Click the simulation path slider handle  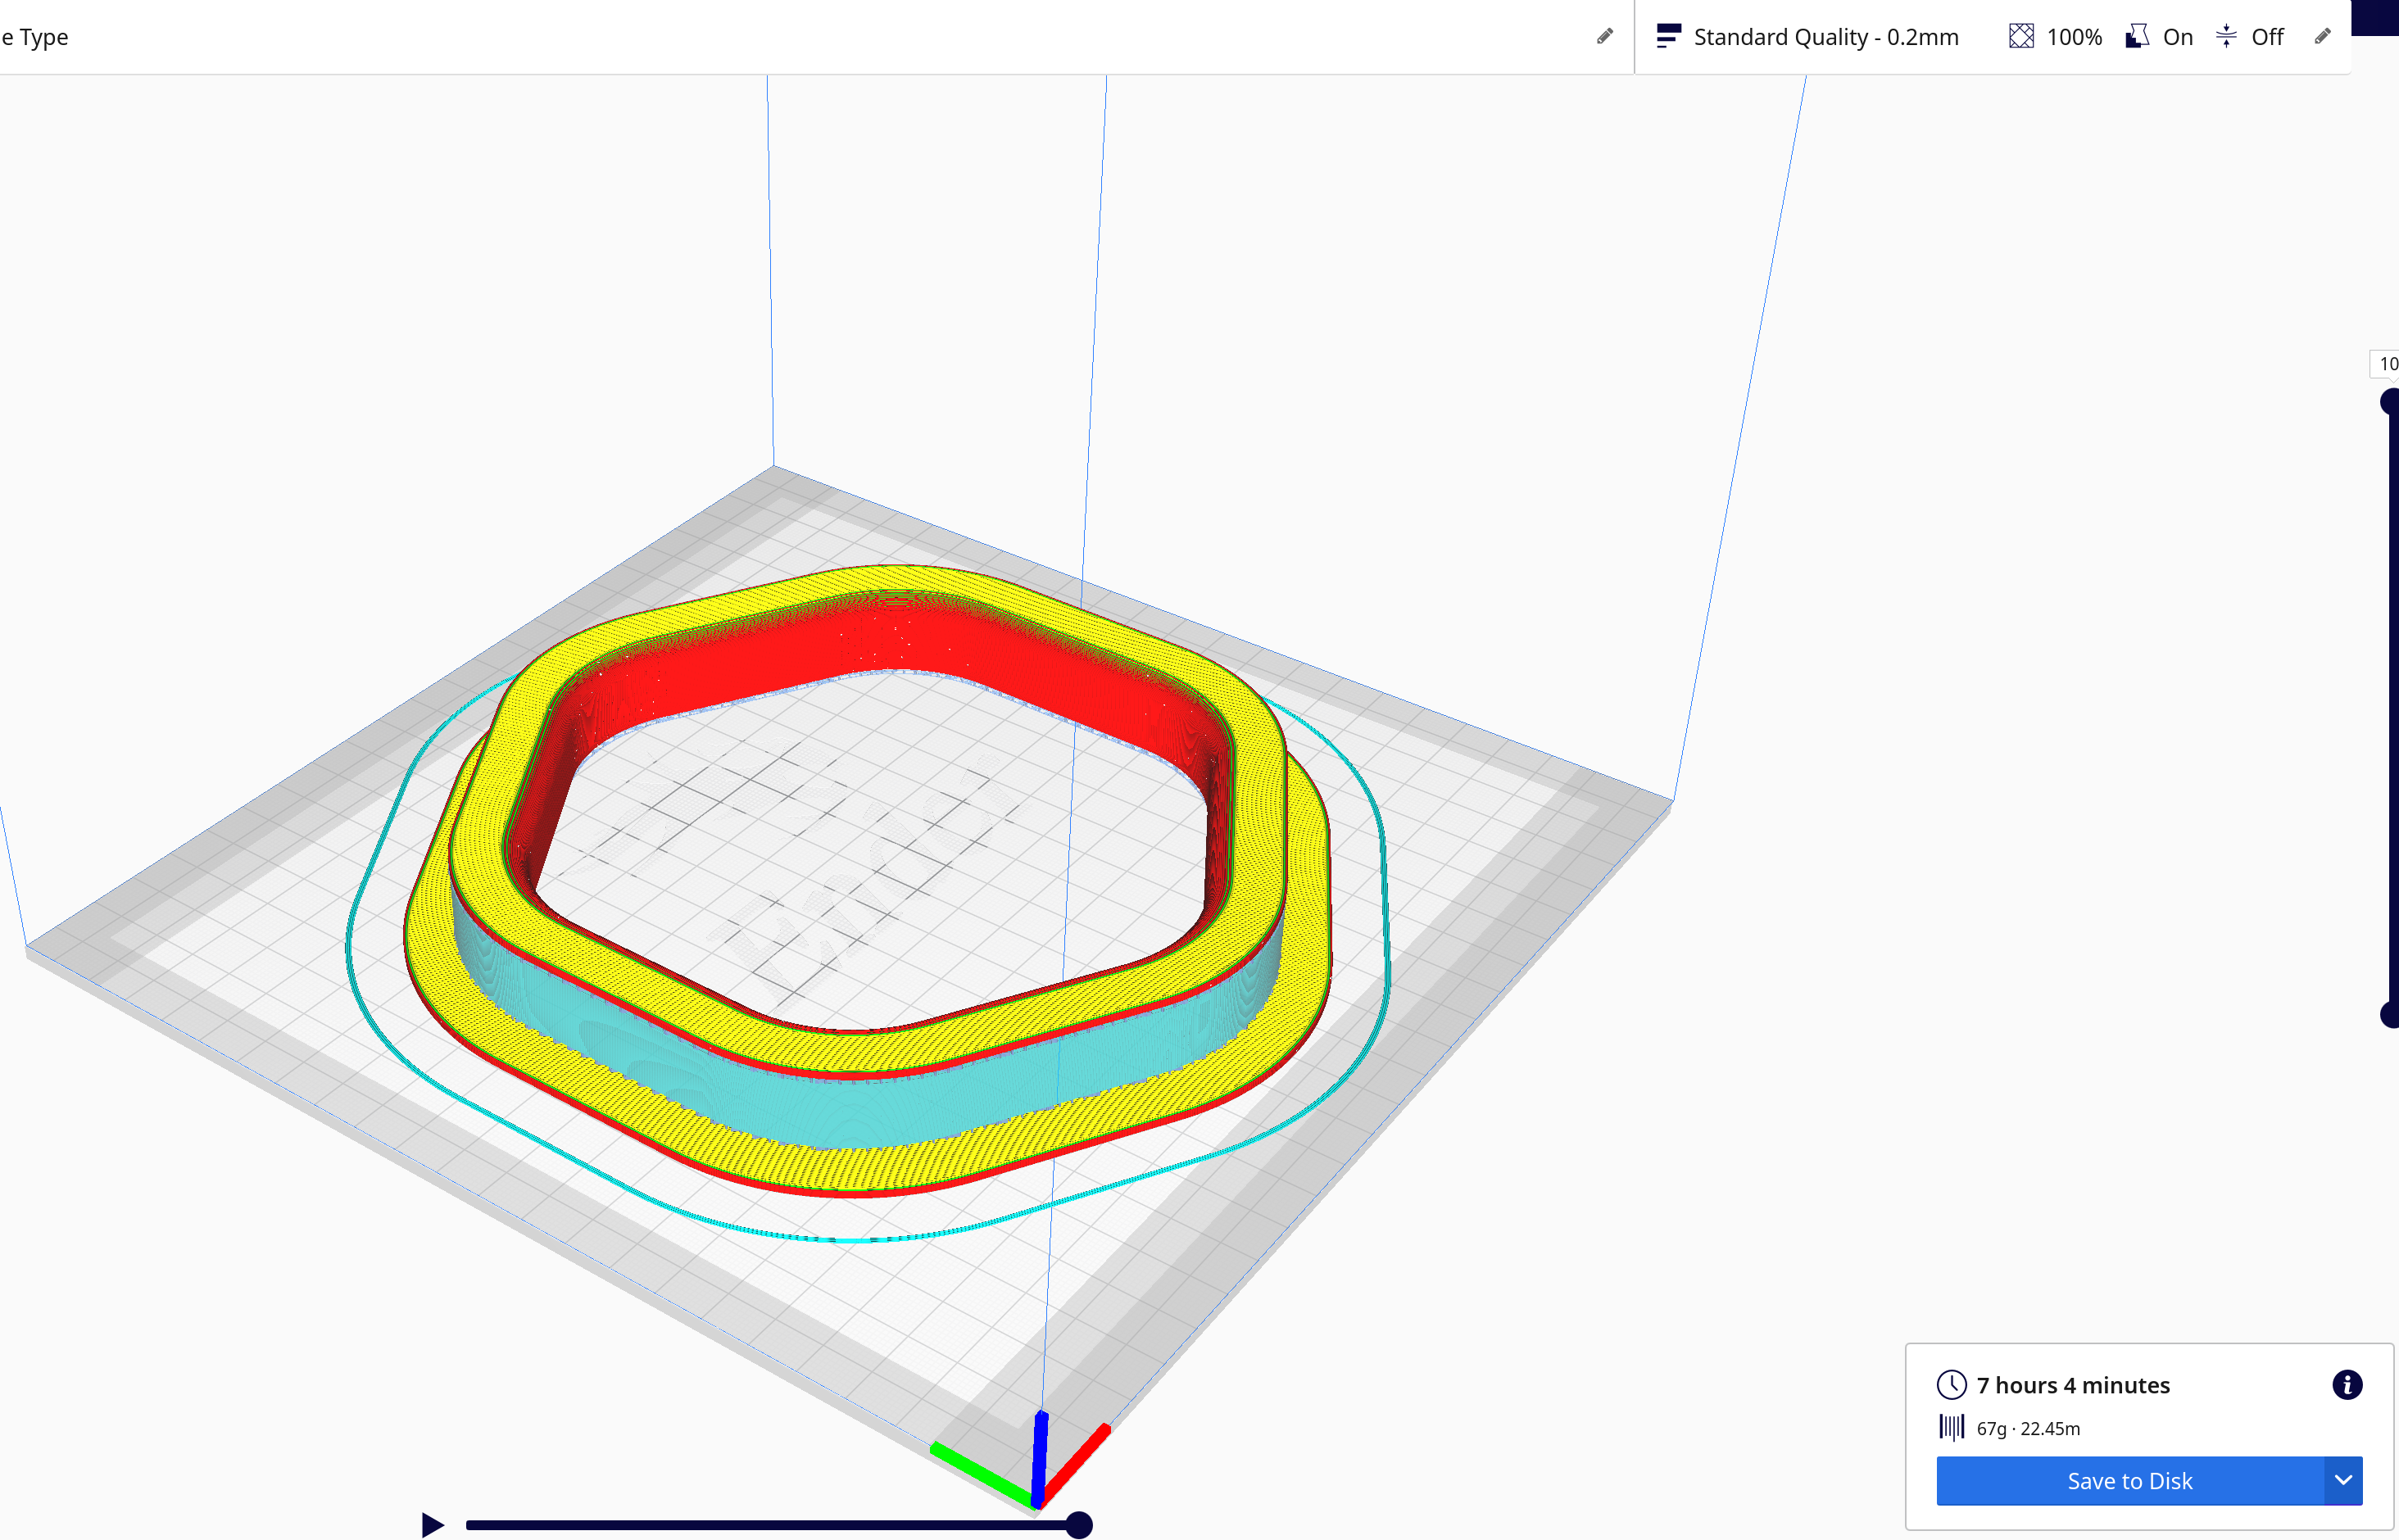1078,1525
